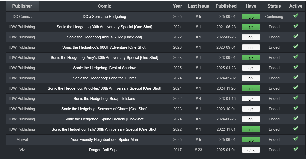The image size is (307, 160).
Task: Sort by the Last Issue column header
Action: point(198,6)
